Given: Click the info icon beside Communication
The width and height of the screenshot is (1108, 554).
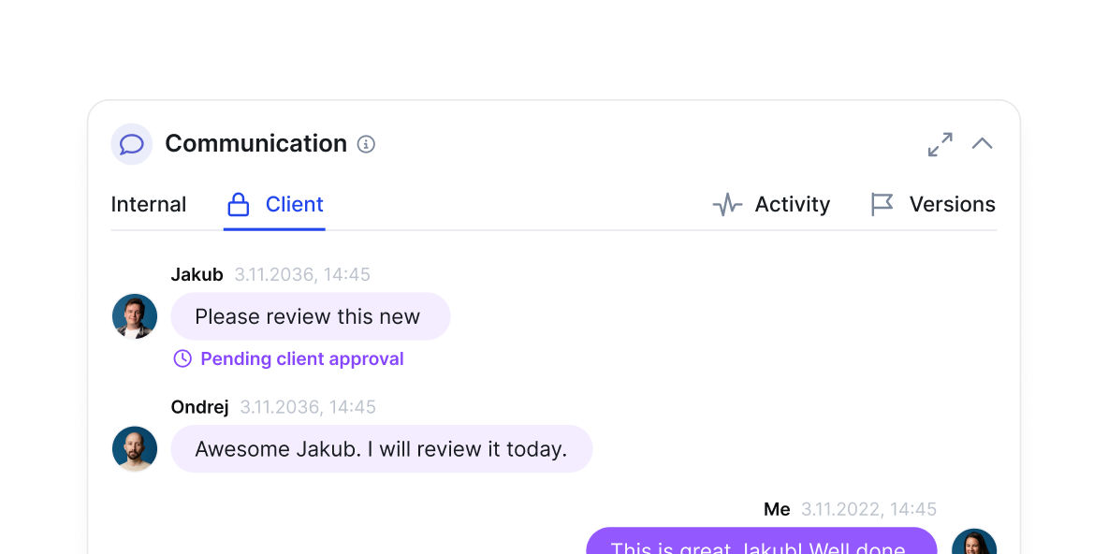Looking at the screenshot, I should coord(367,144).
